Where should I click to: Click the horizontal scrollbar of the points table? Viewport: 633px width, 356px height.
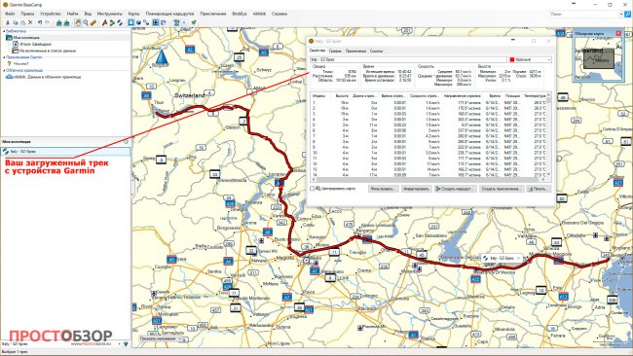point(428,180)
